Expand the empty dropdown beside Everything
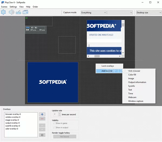162x142 pixels. pos(120,13)
